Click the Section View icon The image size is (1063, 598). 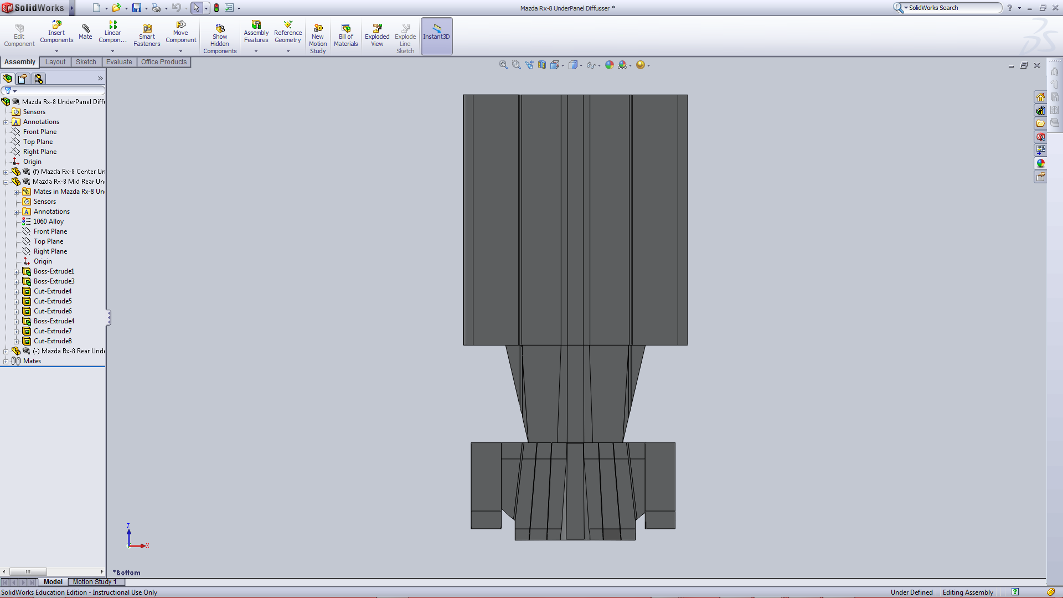point(542,65)
